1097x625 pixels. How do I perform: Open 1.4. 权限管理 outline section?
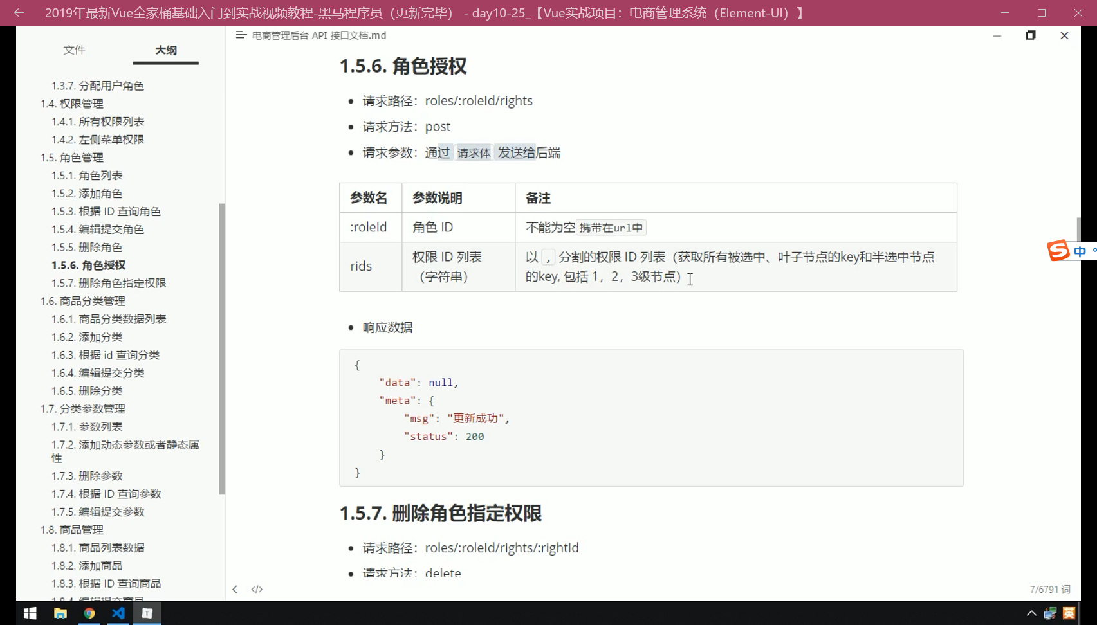pos(71,104)
